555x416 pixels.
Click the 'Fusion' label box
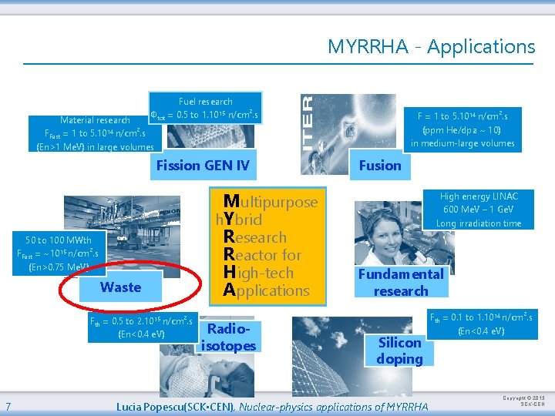click(x=380, y=165)
